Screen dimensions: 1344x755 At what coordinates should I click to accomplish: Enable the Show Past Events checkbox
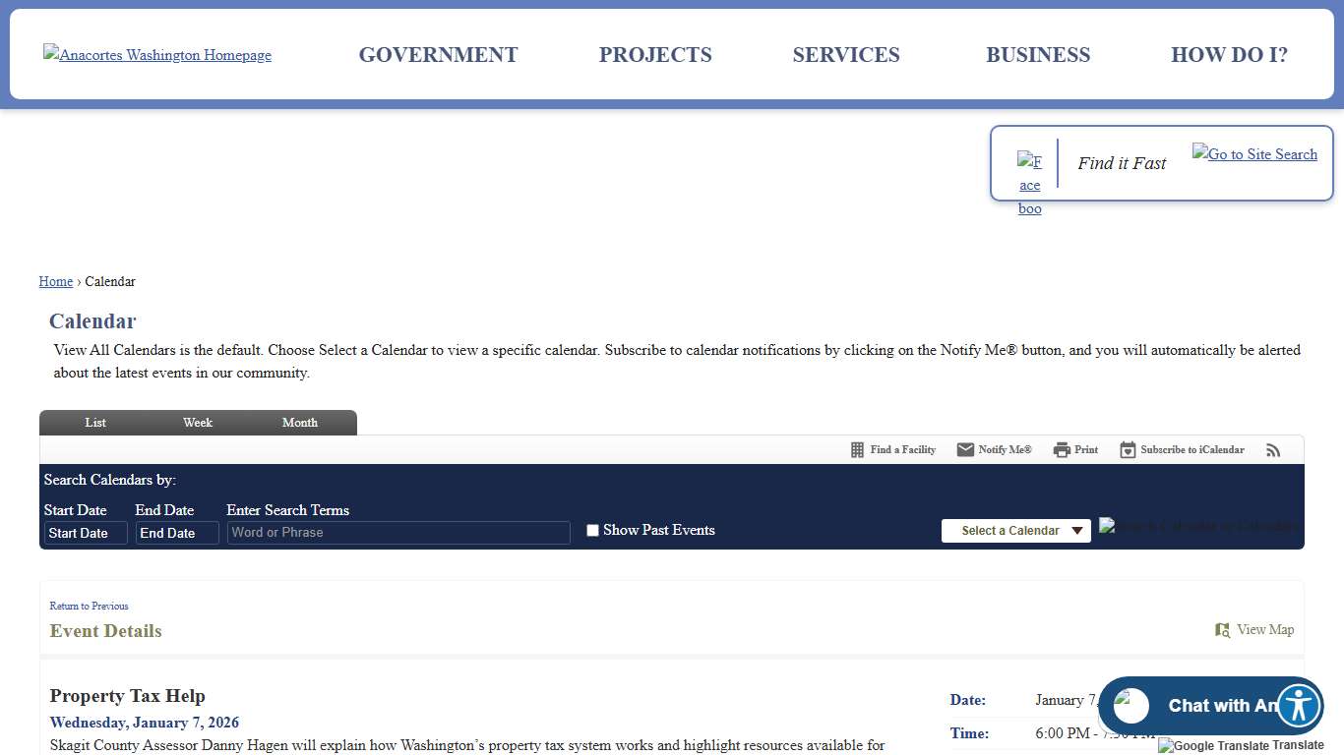592,530
